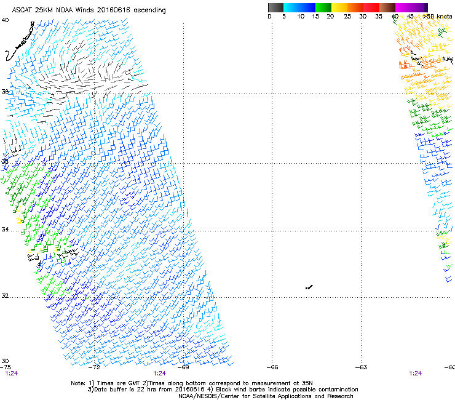The height and width of the screenshot is (400, 455).
Task: Click the longitude axis label '-72'
Action: pyautogui.click(x=94, y=367)
